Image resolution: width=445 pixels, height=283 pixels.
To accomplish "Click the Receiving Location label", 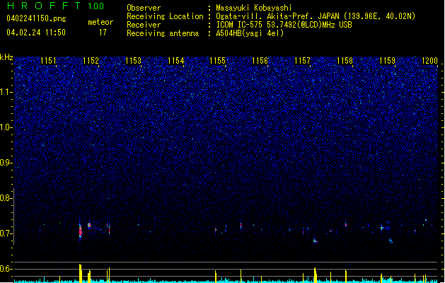I will pyautogui.click(x=165, y=16).
